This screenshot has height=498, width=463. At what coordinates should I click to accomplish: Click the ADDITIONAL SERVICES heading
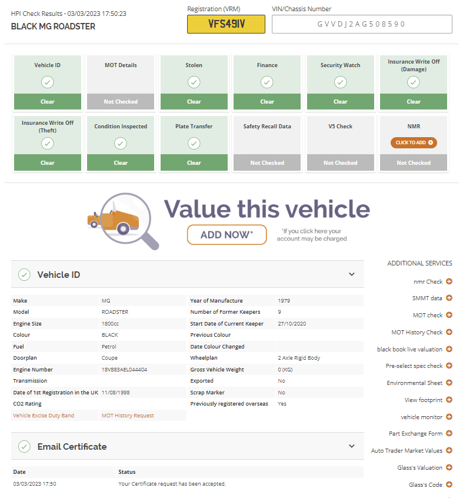point(419,263)
